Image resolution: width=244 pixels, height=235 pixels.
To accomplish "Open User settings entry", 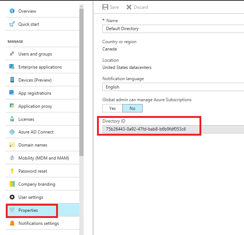I will coord(42,197).
